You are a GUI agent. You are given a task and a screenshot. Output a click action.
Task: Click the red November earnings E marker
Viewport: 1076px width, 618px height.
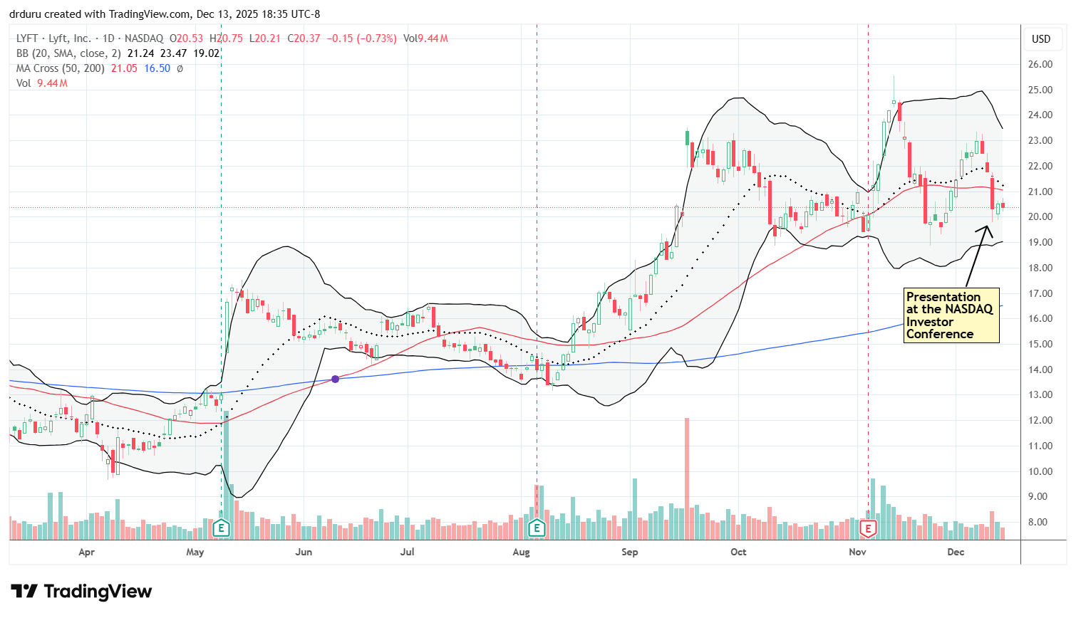click(x=868, y=528)
